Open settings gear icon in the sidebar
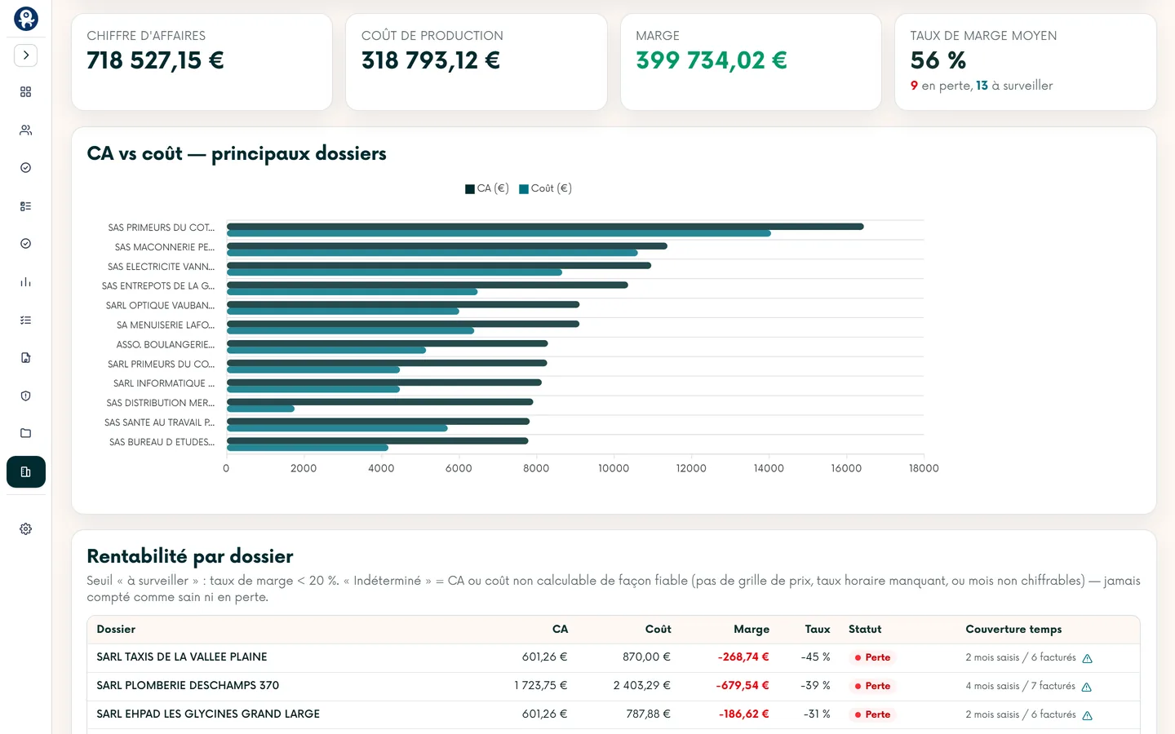 [x=26, y=529]
